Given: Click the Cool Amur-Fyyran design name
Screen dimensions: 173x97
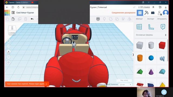Looking at the screenshot, I should pos(25,13).
